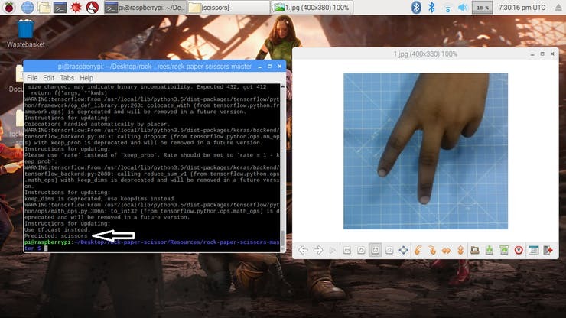Exit the image viewer using the toolbar exit icon

click(x=548, y=250)
